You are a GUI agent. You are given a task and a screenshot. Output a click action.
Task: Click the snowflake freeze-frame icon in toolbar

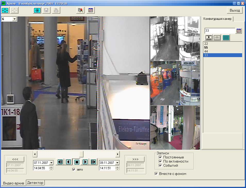[37, 10]
